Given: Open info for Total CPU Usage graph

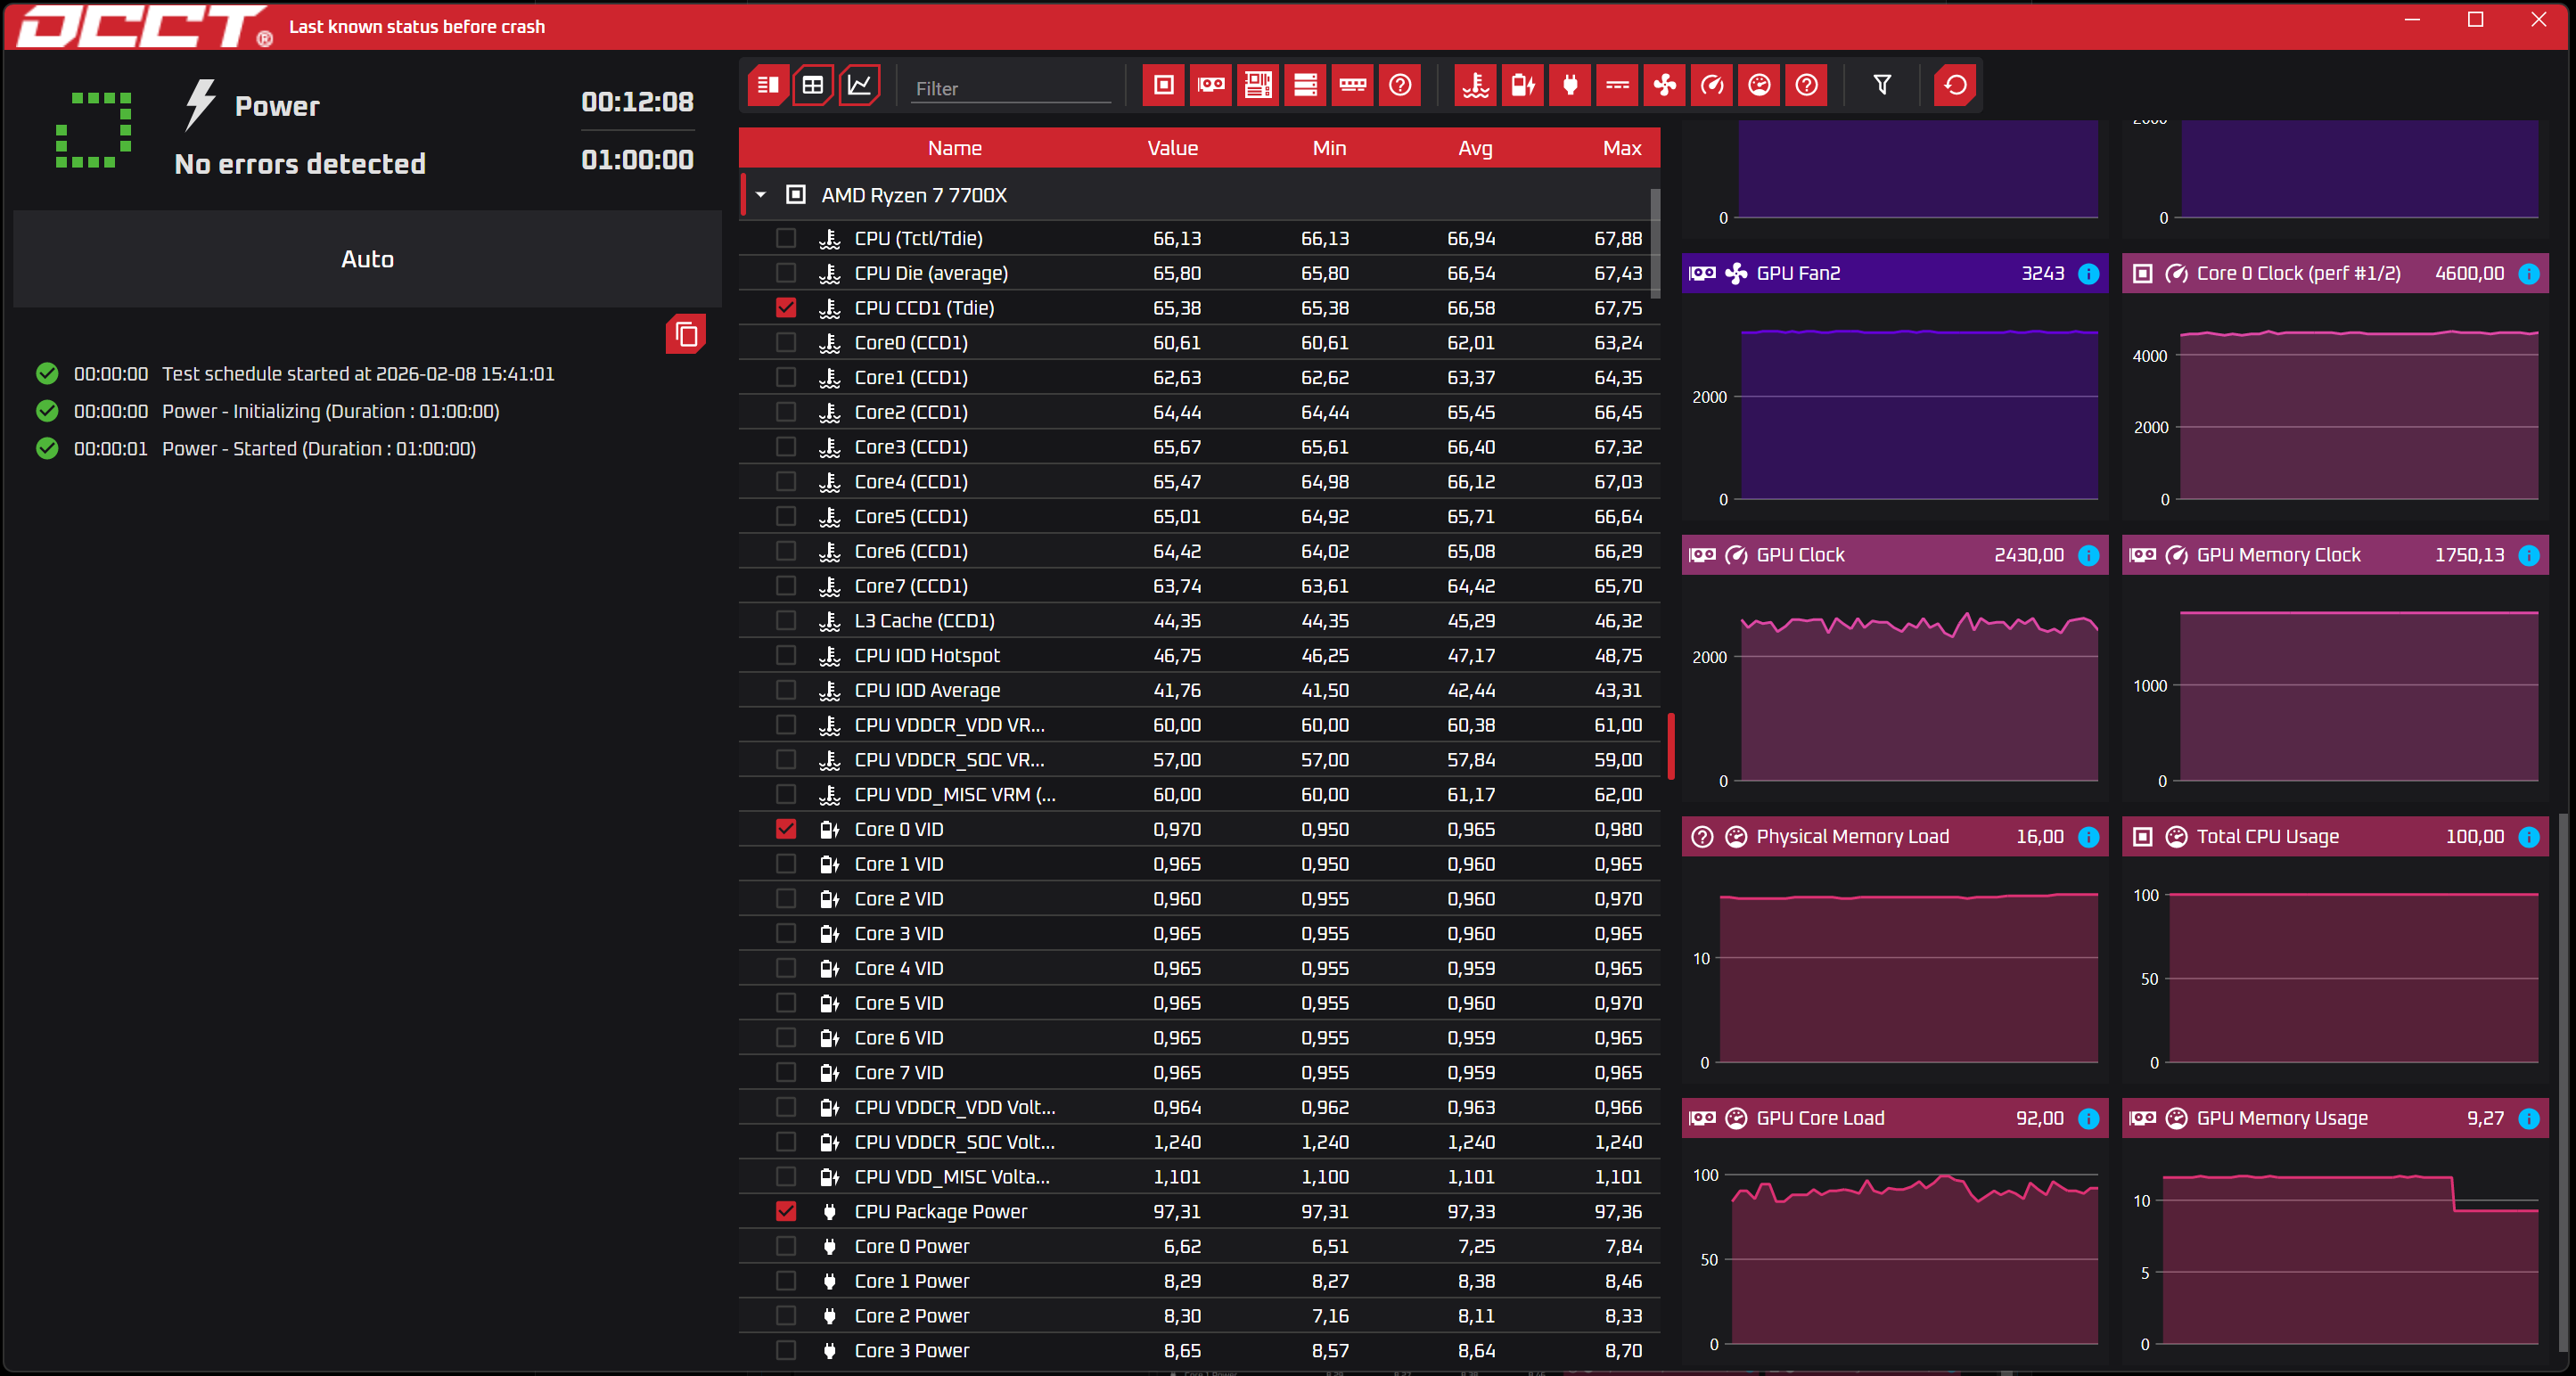Looking at the screenshot, I should click(2529, 837).
